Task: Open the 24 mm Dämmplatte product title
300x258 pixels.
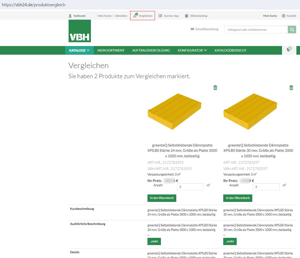Action: [182, 151]
